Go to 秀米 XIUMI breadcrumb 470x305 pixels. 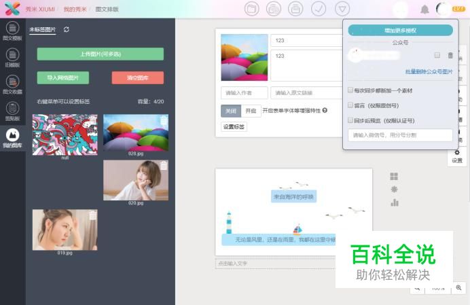click(40, 9)
